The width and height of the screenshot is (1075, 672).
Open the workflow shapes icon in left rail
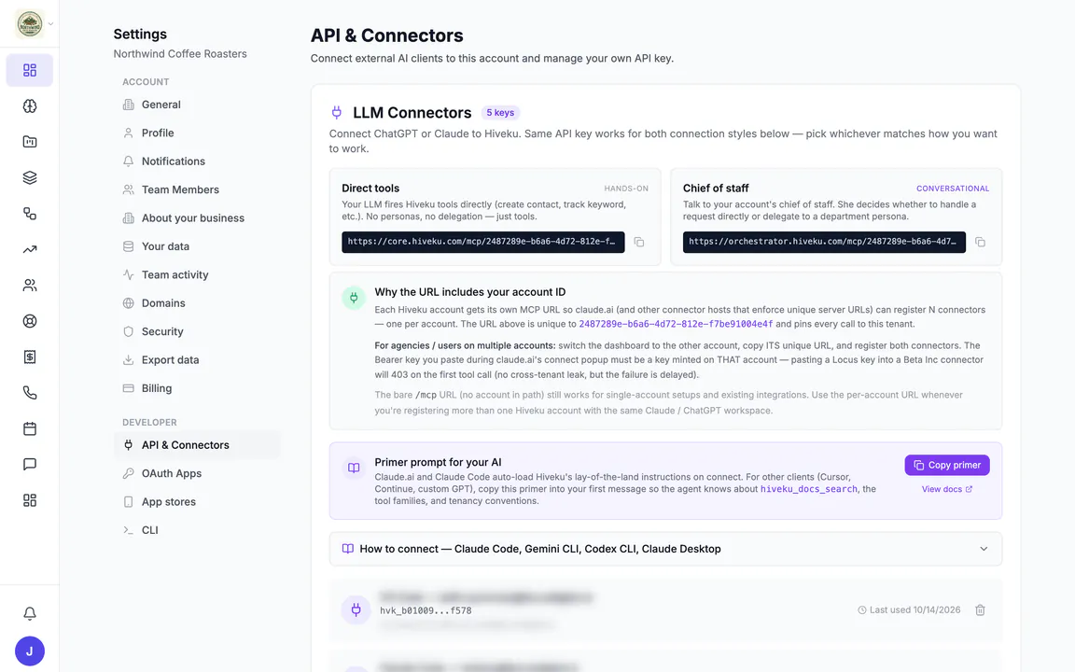coord(30,213)
